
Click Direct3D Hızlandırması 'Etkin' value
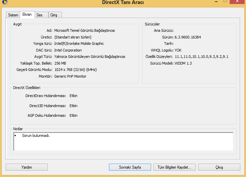(74, 106)
